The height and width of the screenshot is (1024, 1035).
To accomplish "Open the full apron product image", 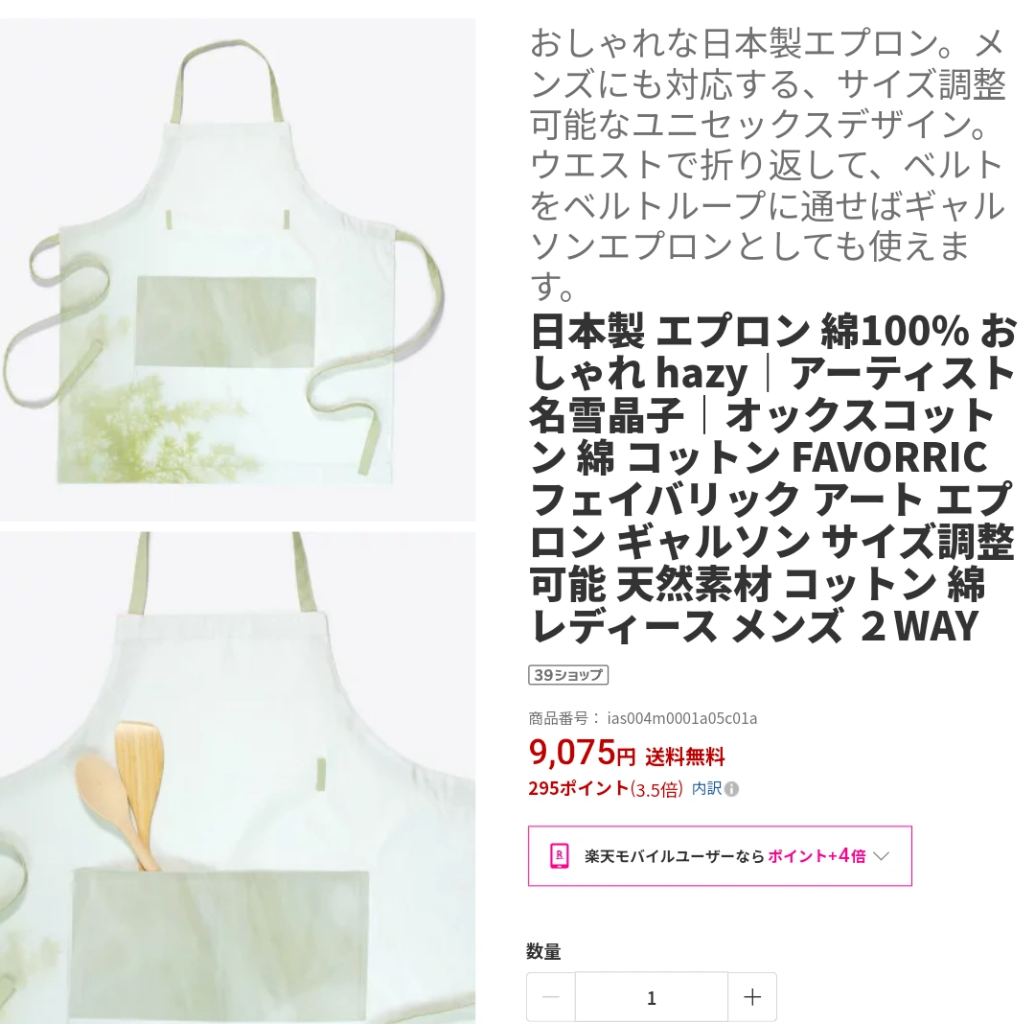I will 238,269.
